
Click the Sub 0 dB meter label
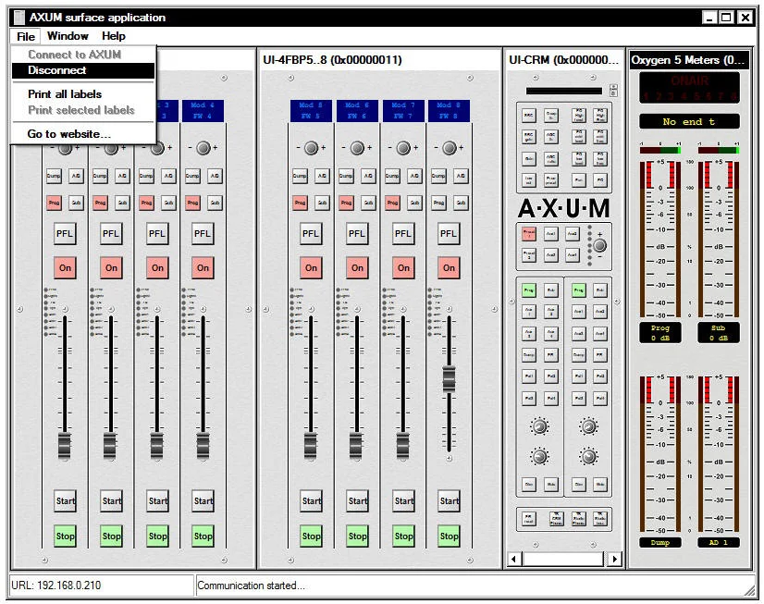718,333
